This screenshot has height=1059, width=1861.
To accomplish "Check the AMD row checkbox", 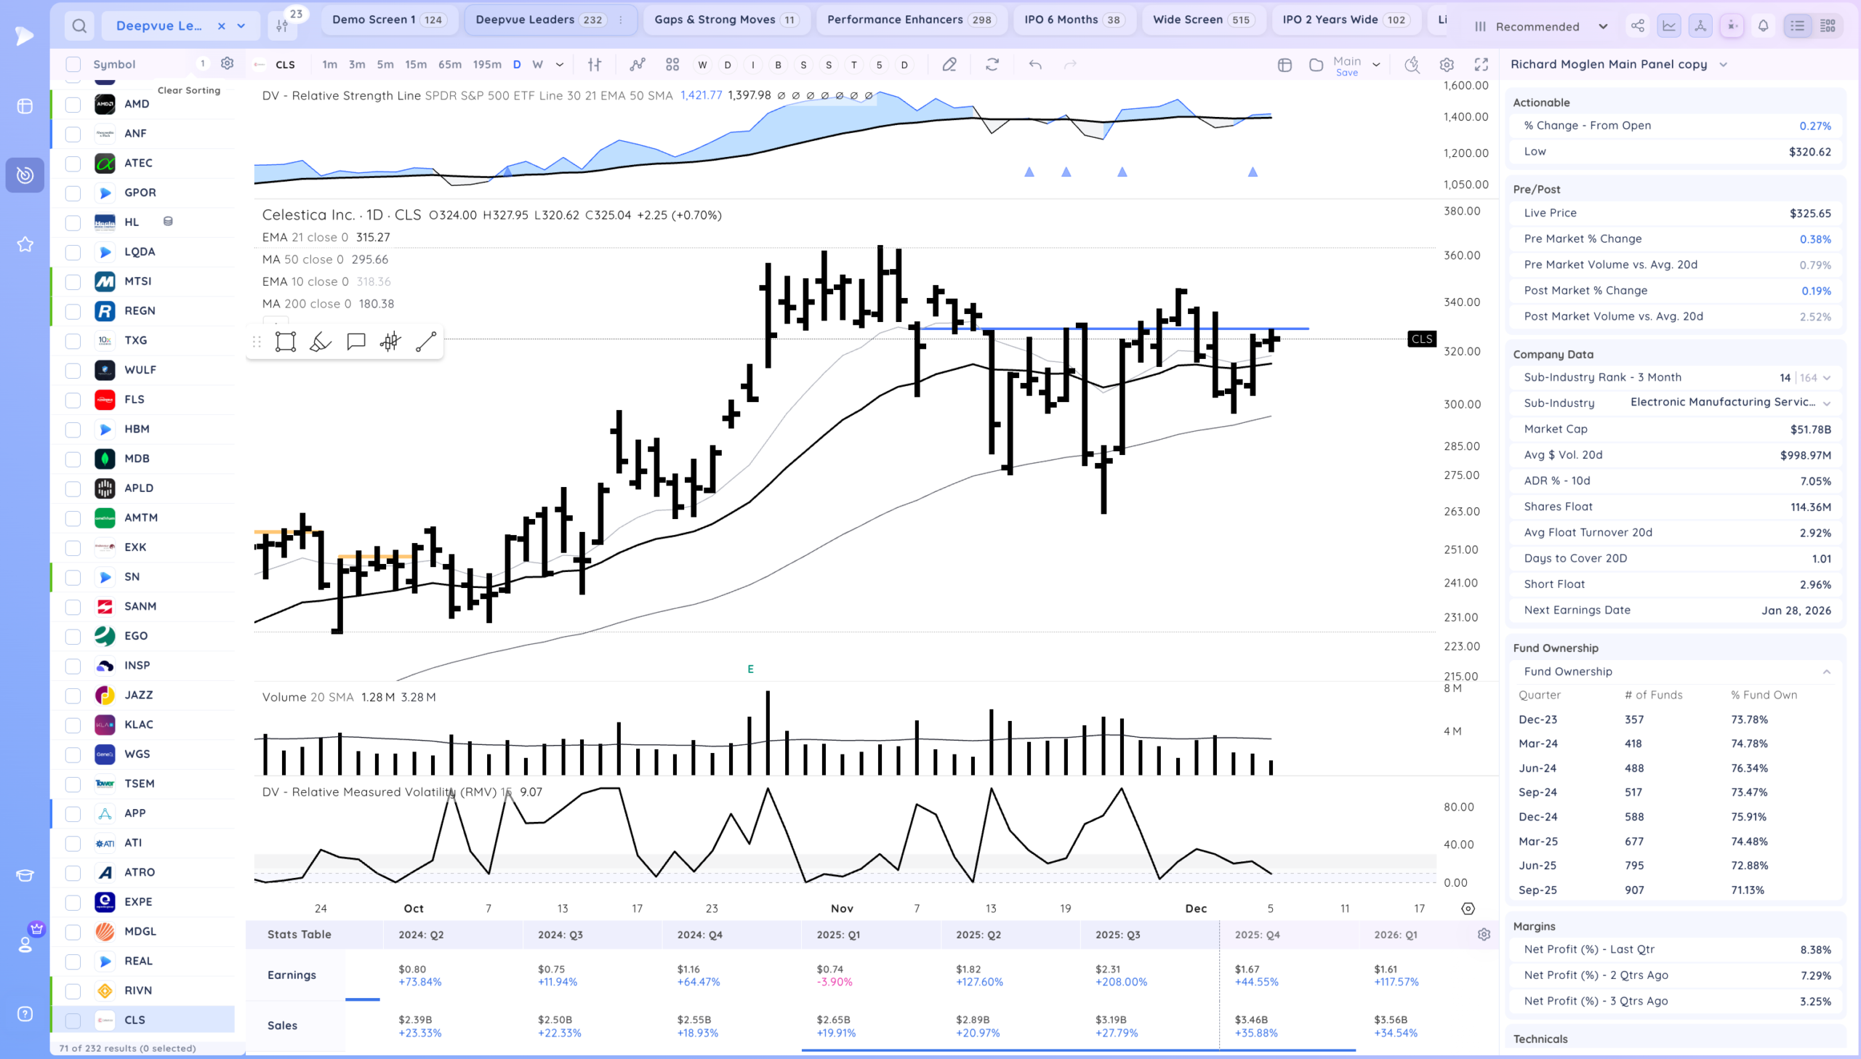I will [73, 104].
